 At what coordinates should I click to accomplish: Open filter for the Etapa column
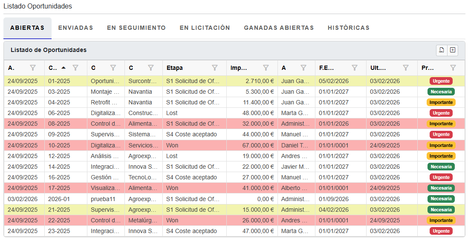pos(215,68)
